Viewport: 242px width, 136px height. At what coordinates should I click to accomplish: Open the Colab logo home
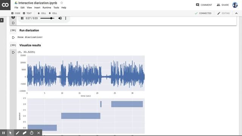pyautogui.click(x=5, y=5)
